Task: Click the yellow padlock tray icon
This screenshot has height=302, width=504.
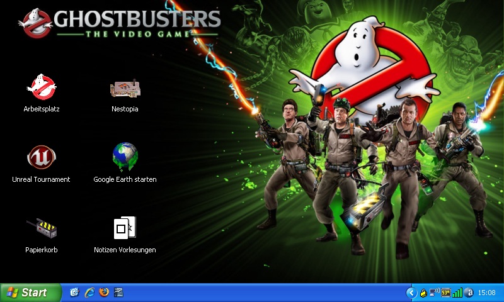Action: 423,293
